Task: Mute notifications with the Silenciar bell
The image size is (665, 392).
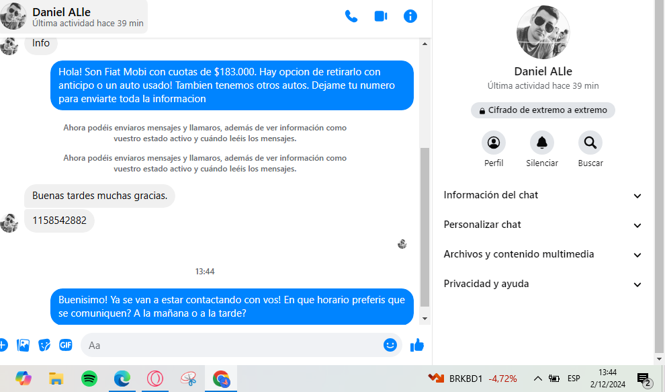Action: 542,143
